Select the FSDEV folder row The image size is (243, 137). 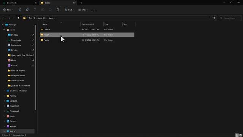click(x=87, y=35)
